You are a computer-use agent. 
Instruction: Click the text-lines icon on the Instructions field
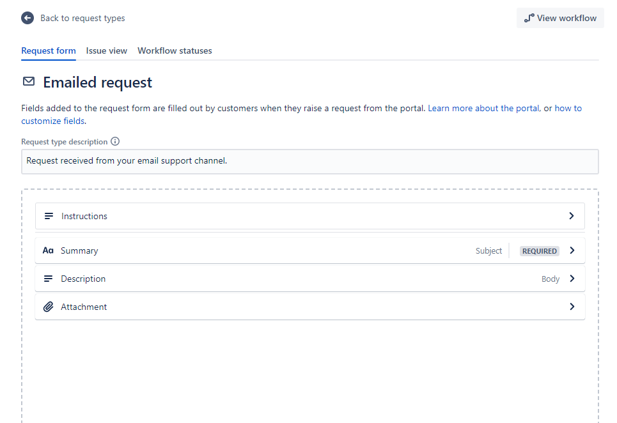pos(49,216)
